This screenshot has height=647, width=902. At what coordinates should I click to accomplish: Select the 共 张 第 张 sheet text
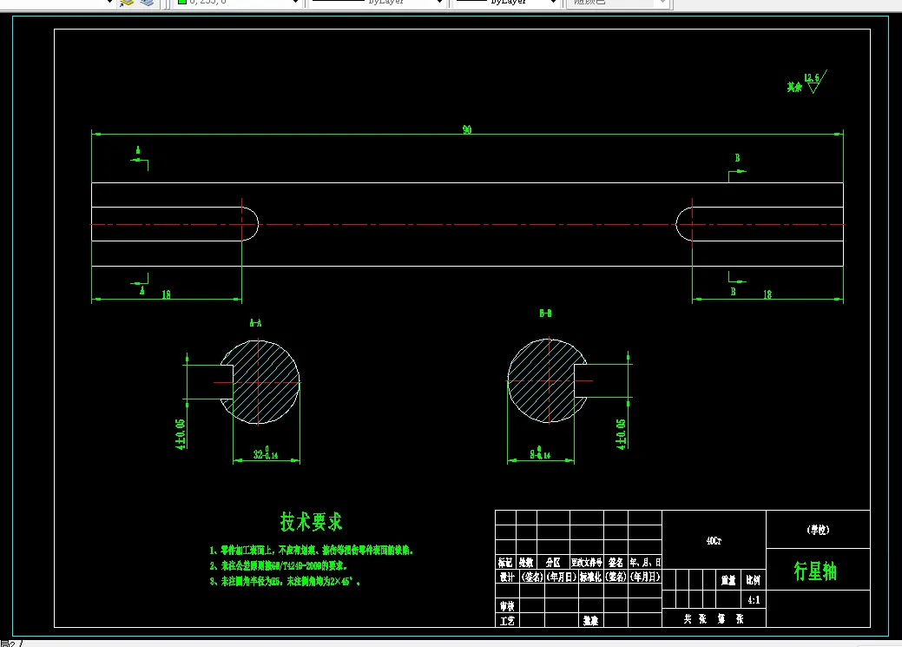[714, 619]
